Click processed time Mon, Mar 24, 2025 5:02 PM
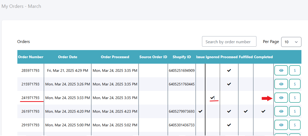Viewport: 308px width, 136px height. [115, 125]
